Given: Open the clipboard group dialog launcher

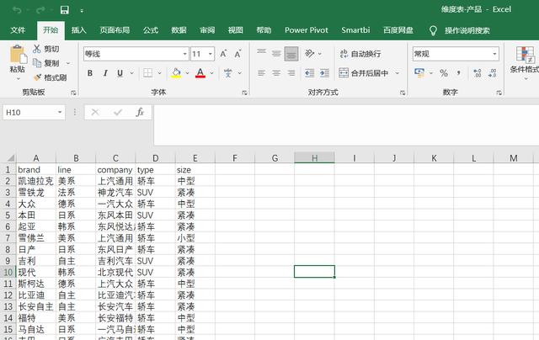Looking at the screenshot, I should [x=73, y=93].
